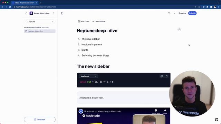This screenshot has width=221, height=124.
Task: Click the heading The new sidebar
Action: (x=93, y=66)
